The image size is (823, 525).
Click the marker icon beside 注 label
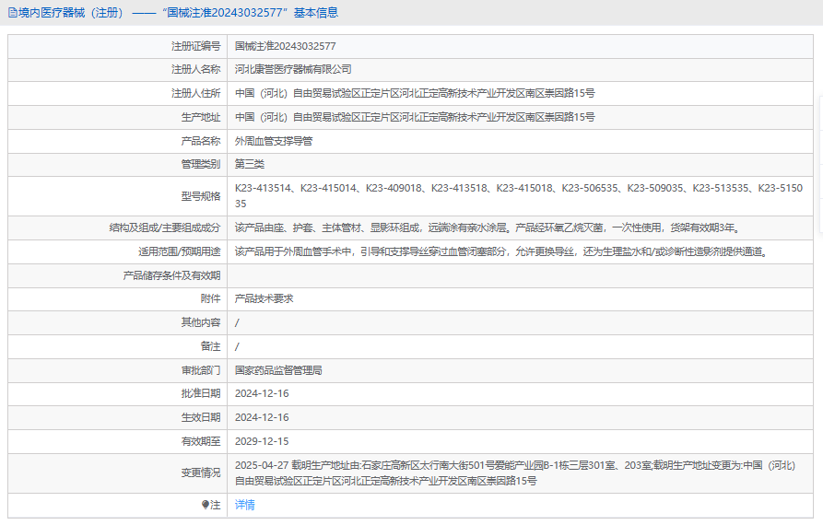pyautogui.click(x=206, y=505)
